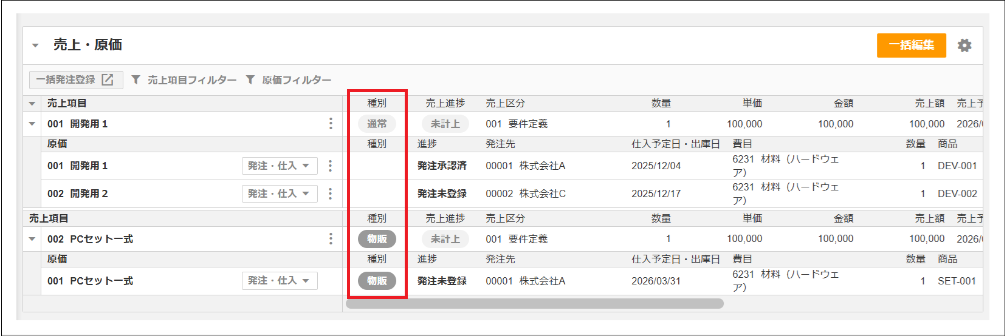Viewport: 1007px width, 336px height.
Task: Click product code DEV-002
Action: point(957,193)
